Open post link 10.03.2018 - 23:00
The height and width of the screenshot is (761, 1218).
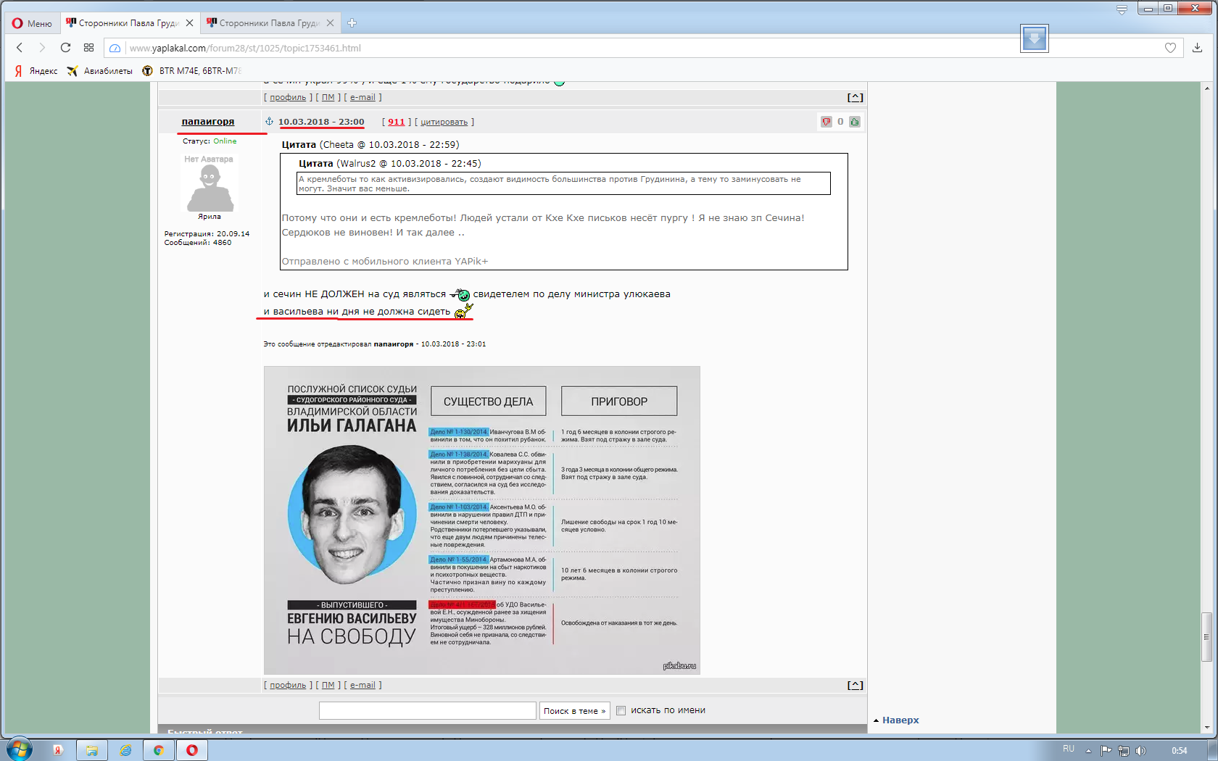coord(321,122)
